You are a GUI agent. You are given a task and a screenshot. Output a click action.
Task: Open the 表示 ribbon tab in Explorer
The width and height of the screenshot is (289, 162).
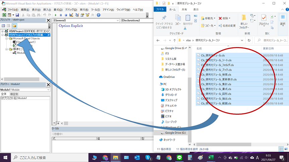coord(196,10)
